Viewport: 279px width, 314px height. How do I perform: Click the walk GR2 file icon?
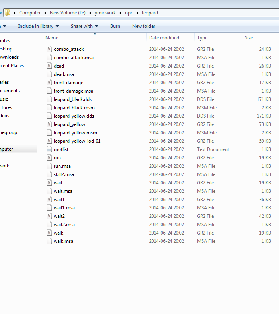pos(49,233)
